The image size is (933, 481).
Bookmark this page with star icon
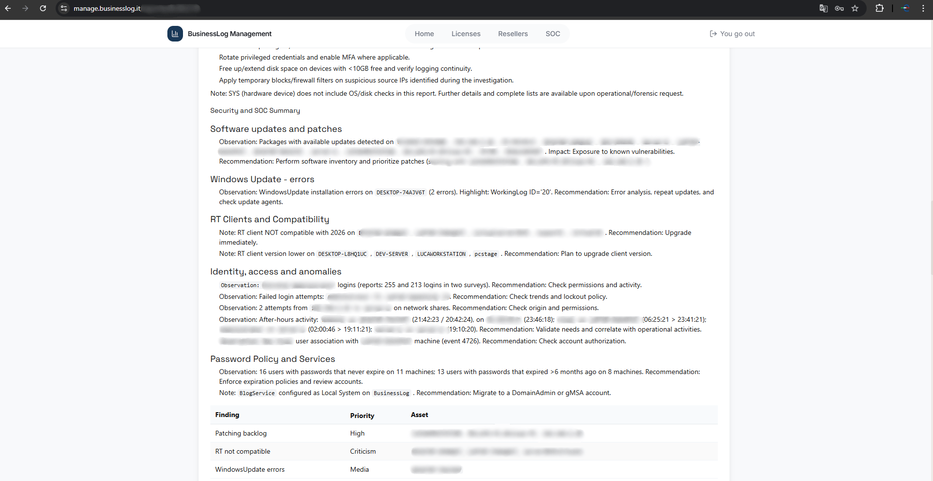[855, 8]
